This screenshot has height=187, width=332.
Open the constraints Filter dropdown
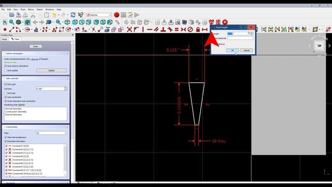click(x=52, y=133)
